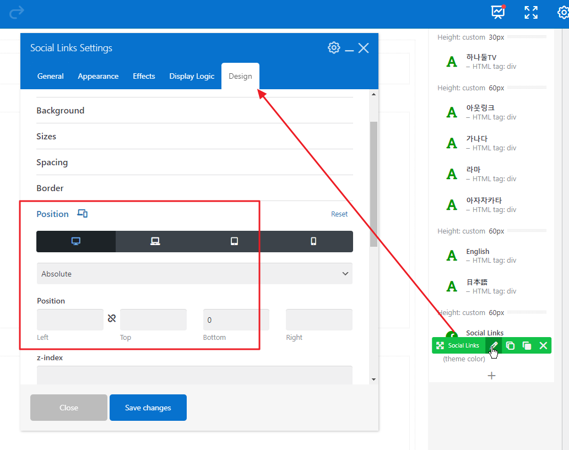Toggle the position values link chain icon
Screen dimensions: 569x450
point(112,318)
